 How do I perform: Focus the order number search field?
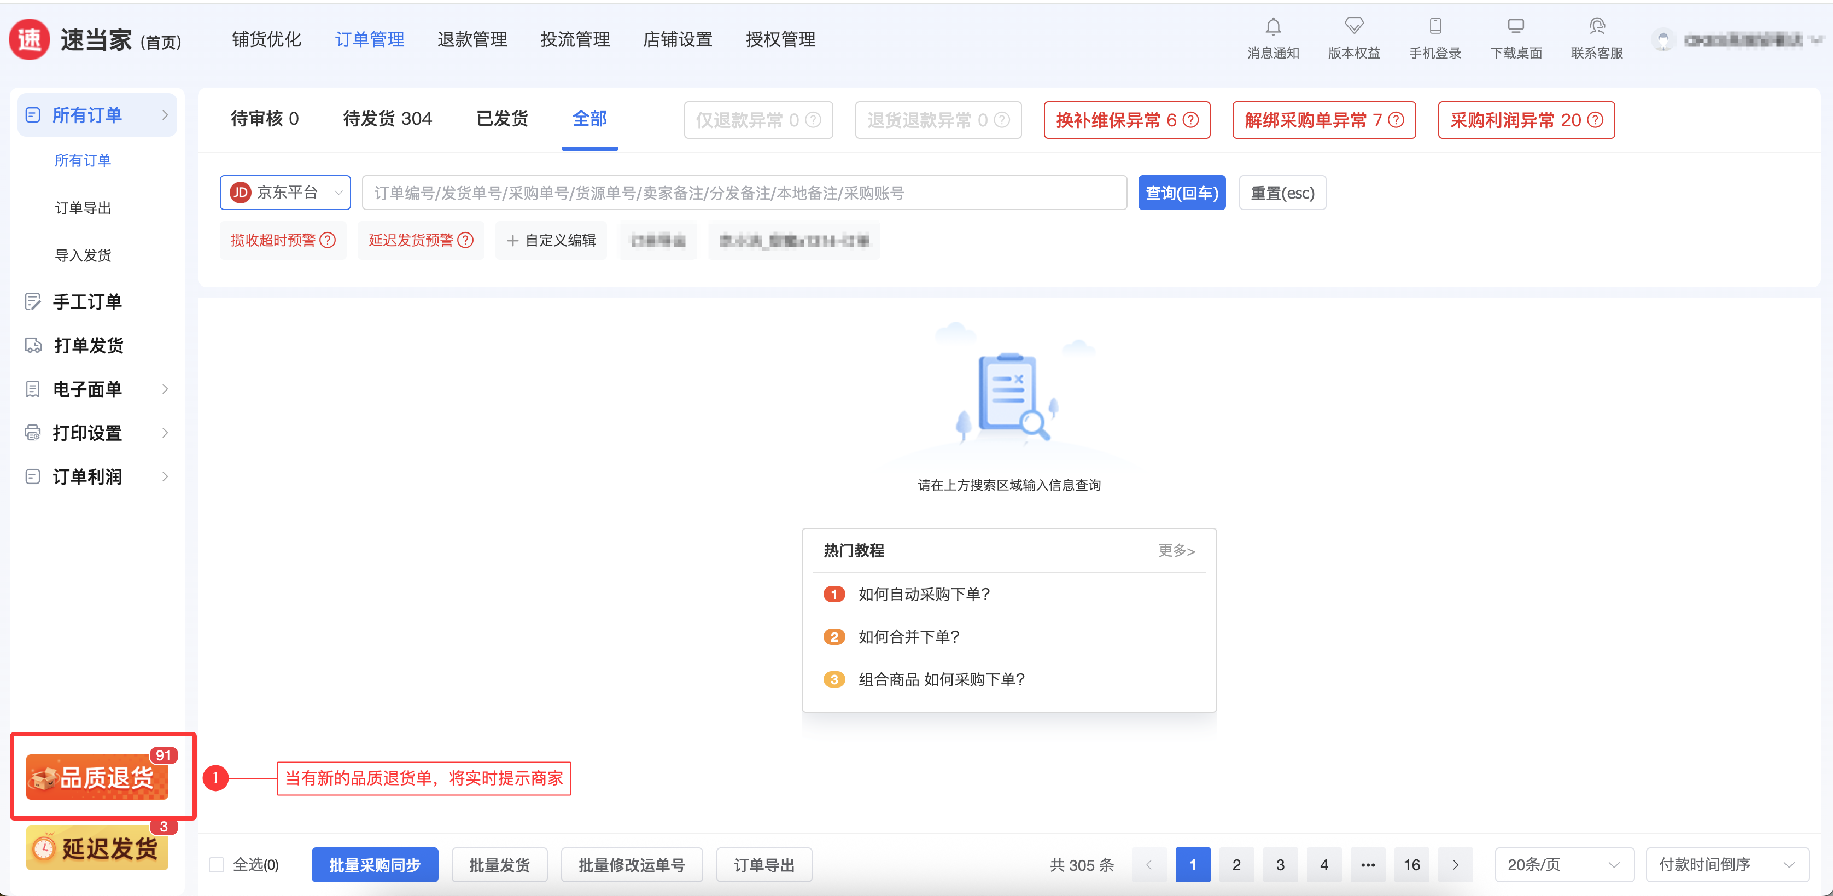744,193
